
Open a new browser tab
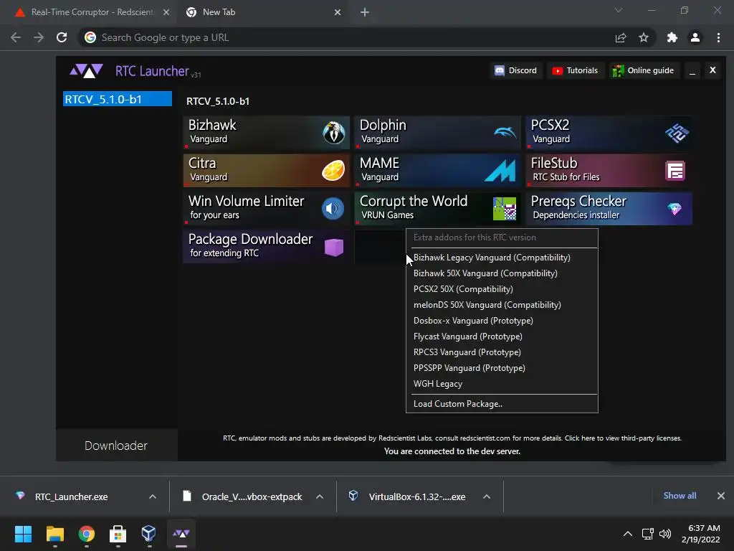pyautogui.click(x=365, y=13)
